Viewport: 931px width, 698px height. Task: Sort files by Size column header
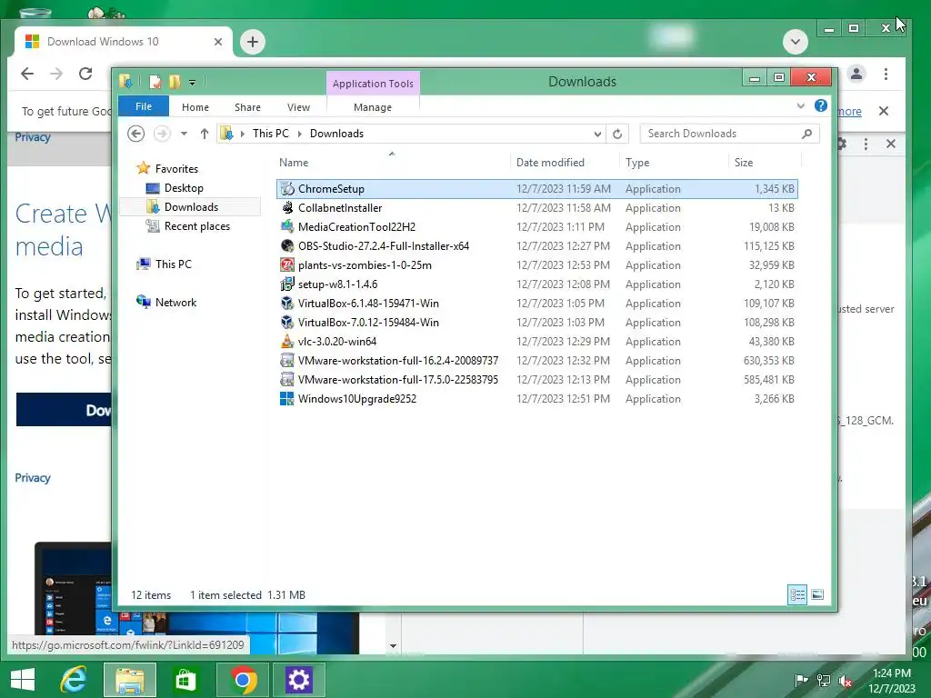tap(765, 163)
